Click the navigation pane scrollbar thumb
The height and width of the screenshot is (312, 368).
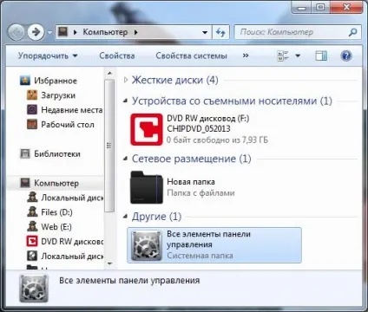click(109, 146)
